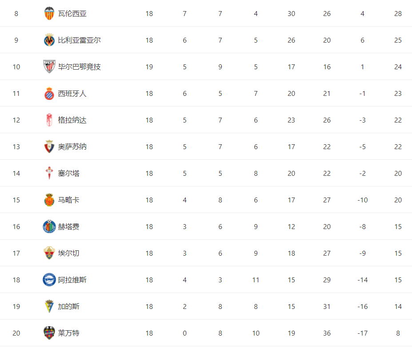Viewport: 412px width, 348px height.
Task: Open the 毕尔巴鄂竞技 team page
Action: [80, 67]
